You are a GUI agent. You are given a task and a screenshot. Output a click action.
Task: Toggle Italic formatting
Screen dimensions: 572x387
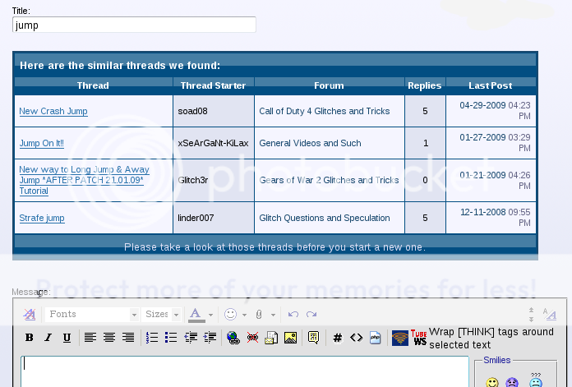(x=48, y=338)
